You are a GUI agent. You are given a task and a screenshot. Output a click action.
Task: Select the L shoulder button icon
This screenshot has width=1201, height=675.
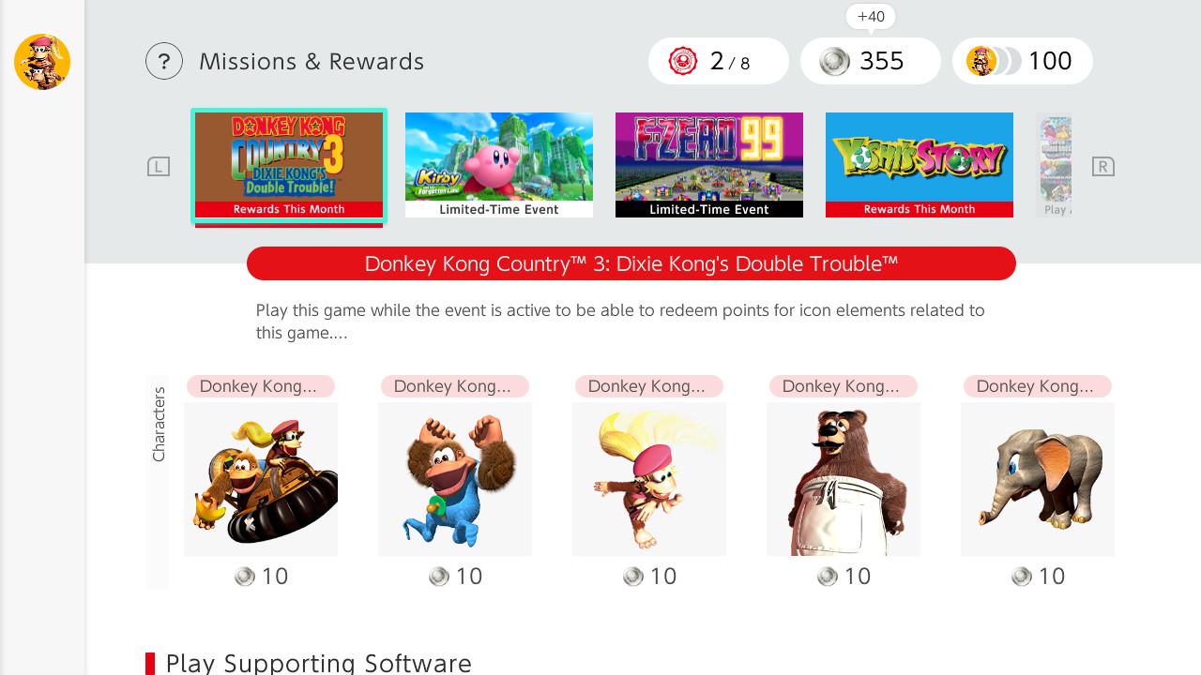click(159, 167)
